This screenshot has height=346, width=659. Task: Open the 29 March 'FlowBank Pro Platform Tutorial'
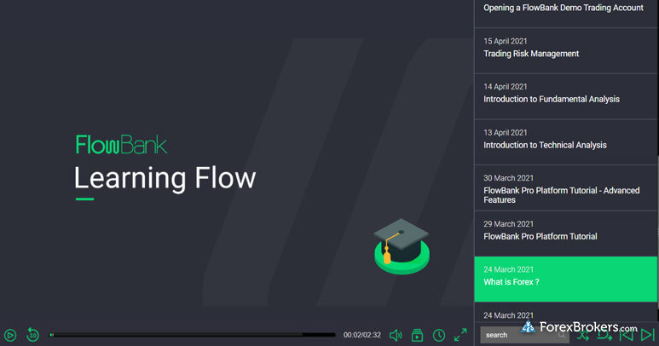tap(565, 234)
